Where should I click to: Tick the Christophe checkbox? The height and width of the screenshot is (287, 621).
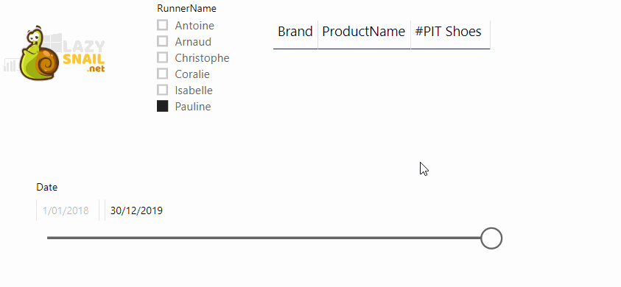coord(162,57)
